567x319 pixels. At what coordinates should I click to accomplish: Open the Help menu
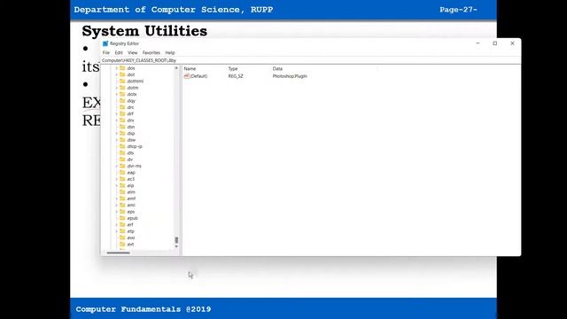[170, 53]
